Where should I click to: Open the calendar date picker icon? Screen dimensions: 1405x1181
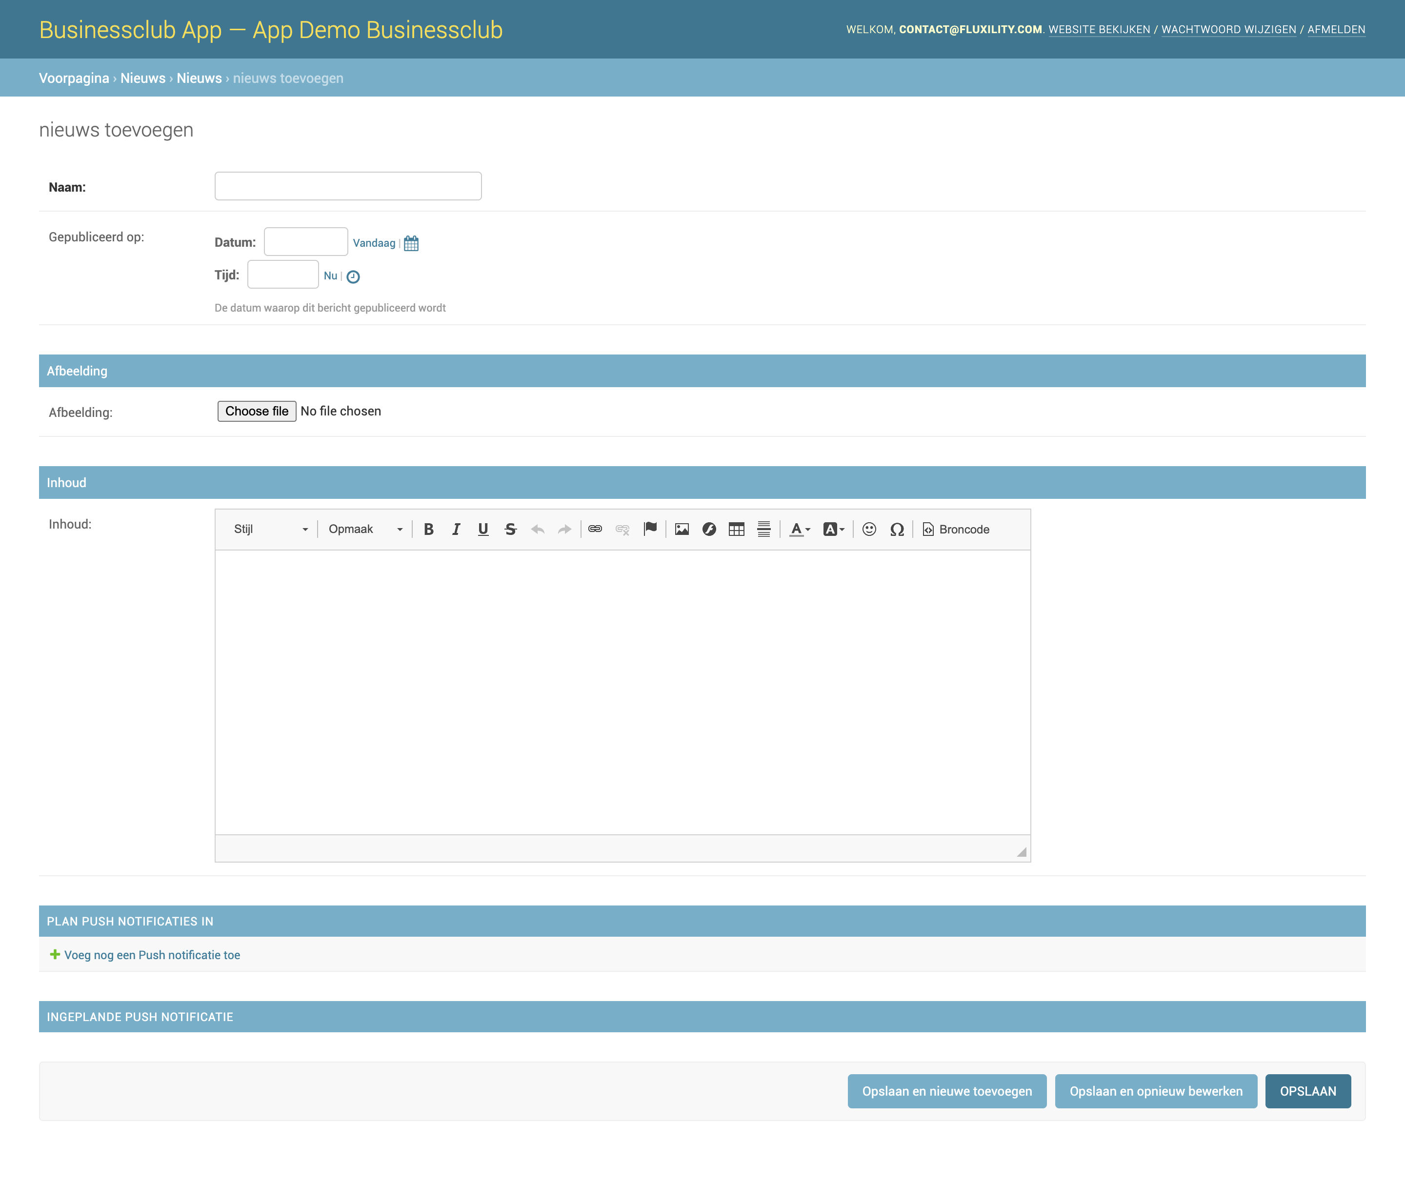tap(411, 244)
